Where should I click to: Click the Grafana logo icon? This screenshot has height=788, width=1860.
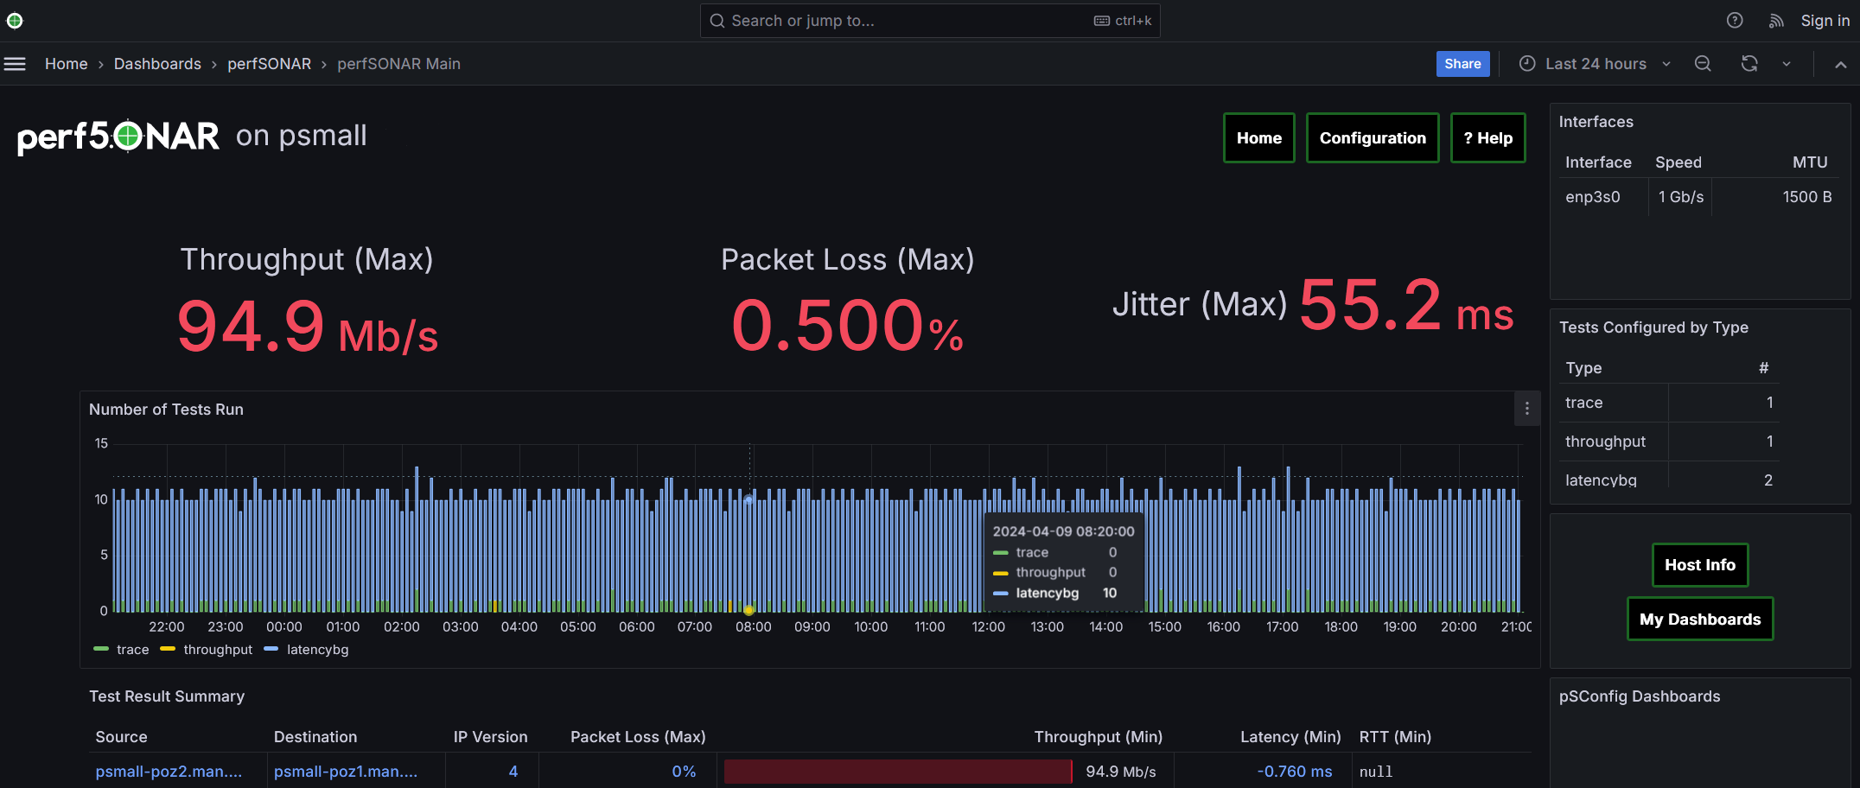(15, 21)
